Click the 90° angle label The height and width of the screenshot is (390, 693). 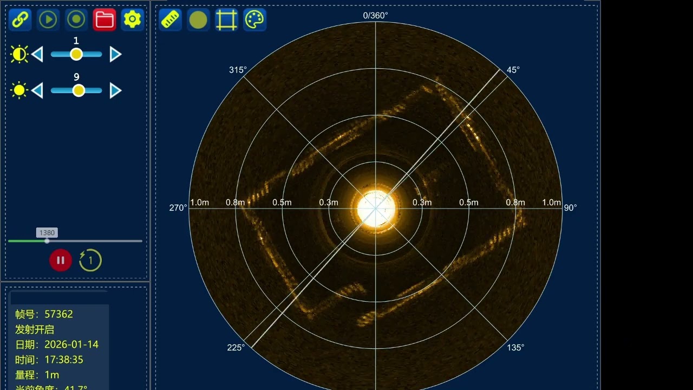click(x=570, y=207)
